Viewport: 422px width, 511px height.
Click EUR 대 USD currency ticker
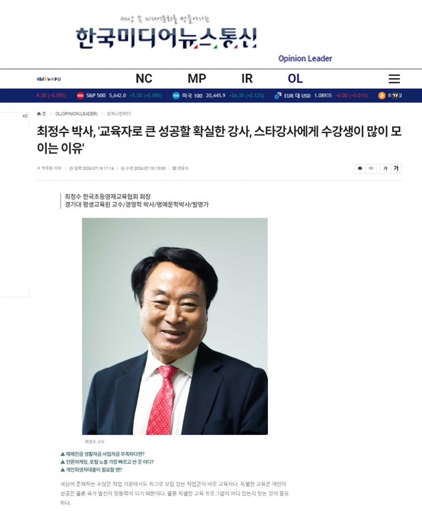coord(297,95)
